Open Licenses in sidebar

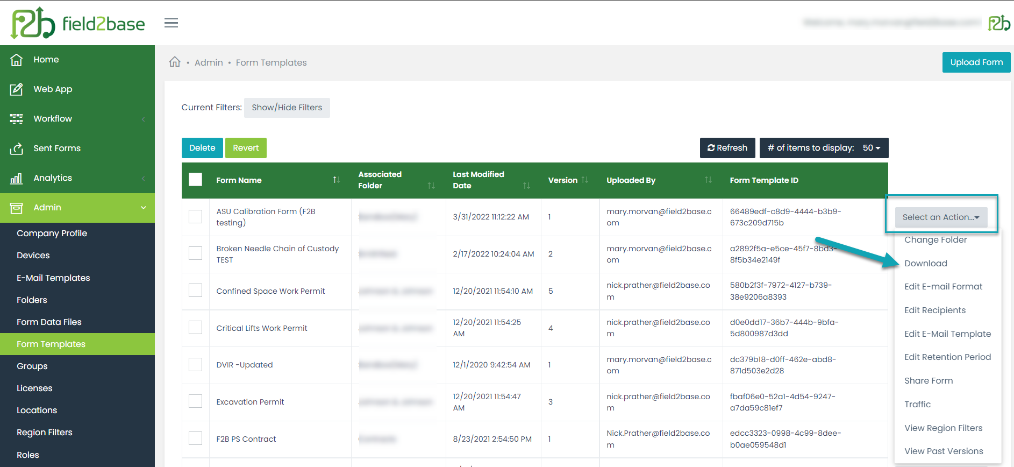coord(34,388)
